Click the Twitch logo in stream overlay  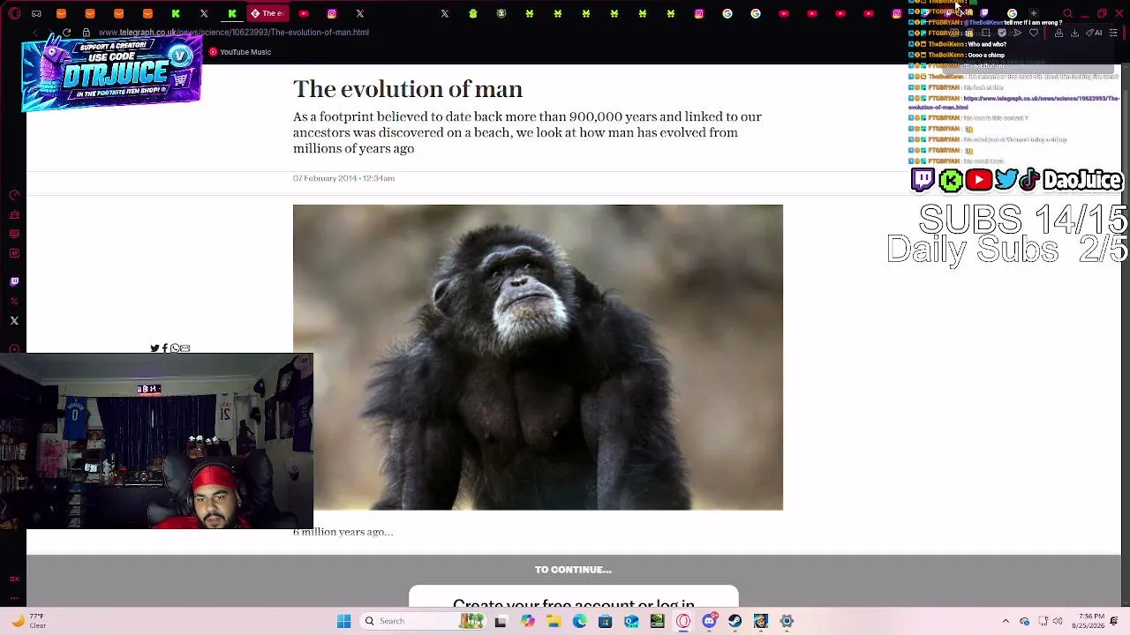[x=923, y=180]
